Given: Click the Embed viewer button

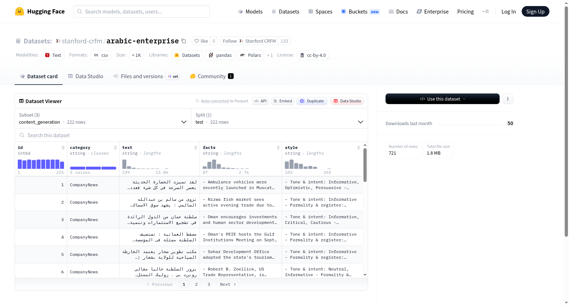Looking at the screenshot, I should (x=282, y=101).
